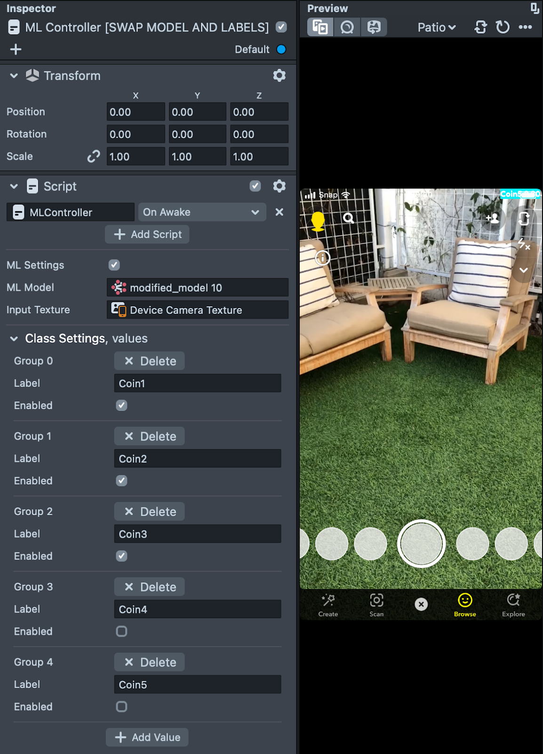Open the Preview more options ellipsis

point(525,27)
